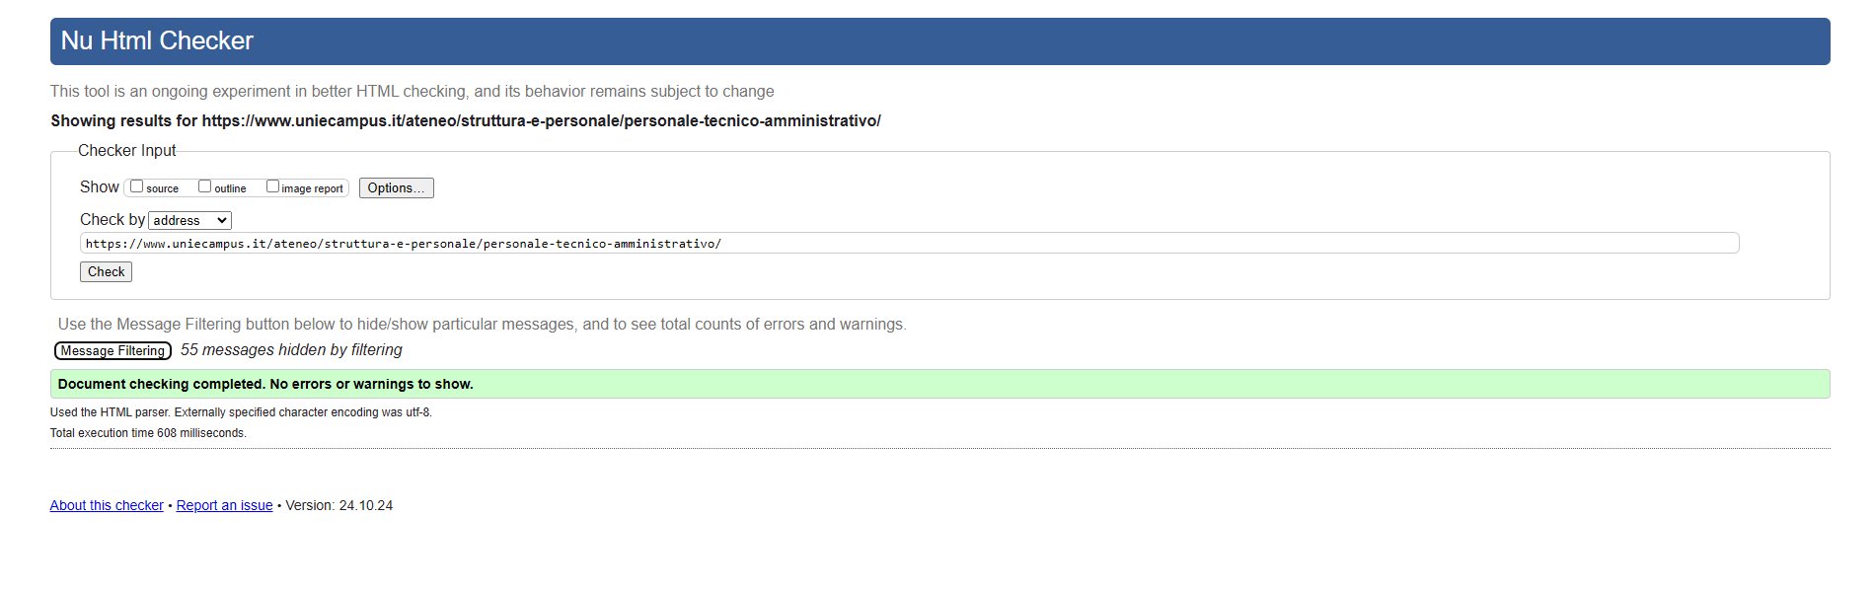Click the Check button

click(x=106, y=271)
